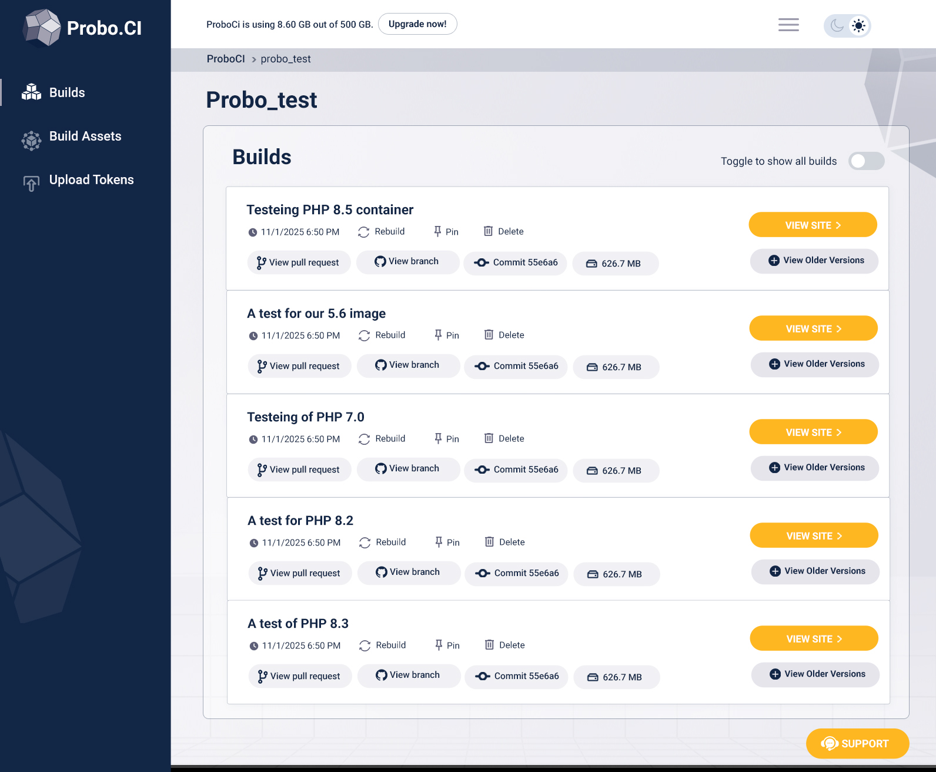This screenshot has height=772, width=936.
Task: Switch the dark/light theme toggle
Action: 847,26
